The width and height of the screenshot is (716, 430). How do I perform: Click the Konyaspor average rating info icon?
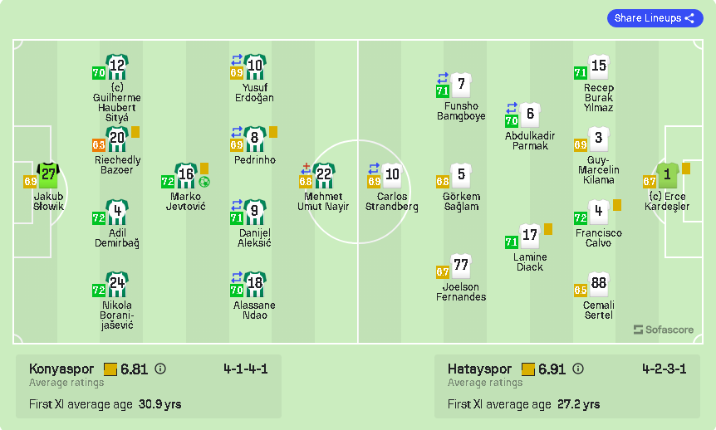[x=160, y=369]
